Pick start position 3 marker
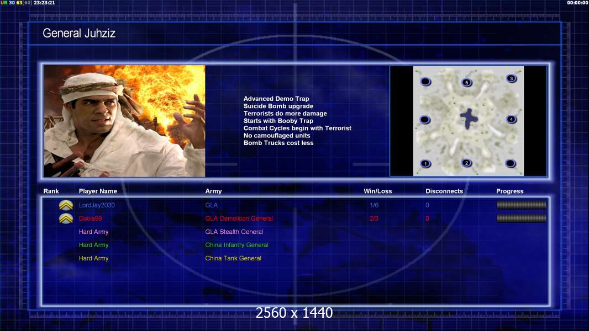Viewport: 589px width, 331px height. (x=511, y=78)
